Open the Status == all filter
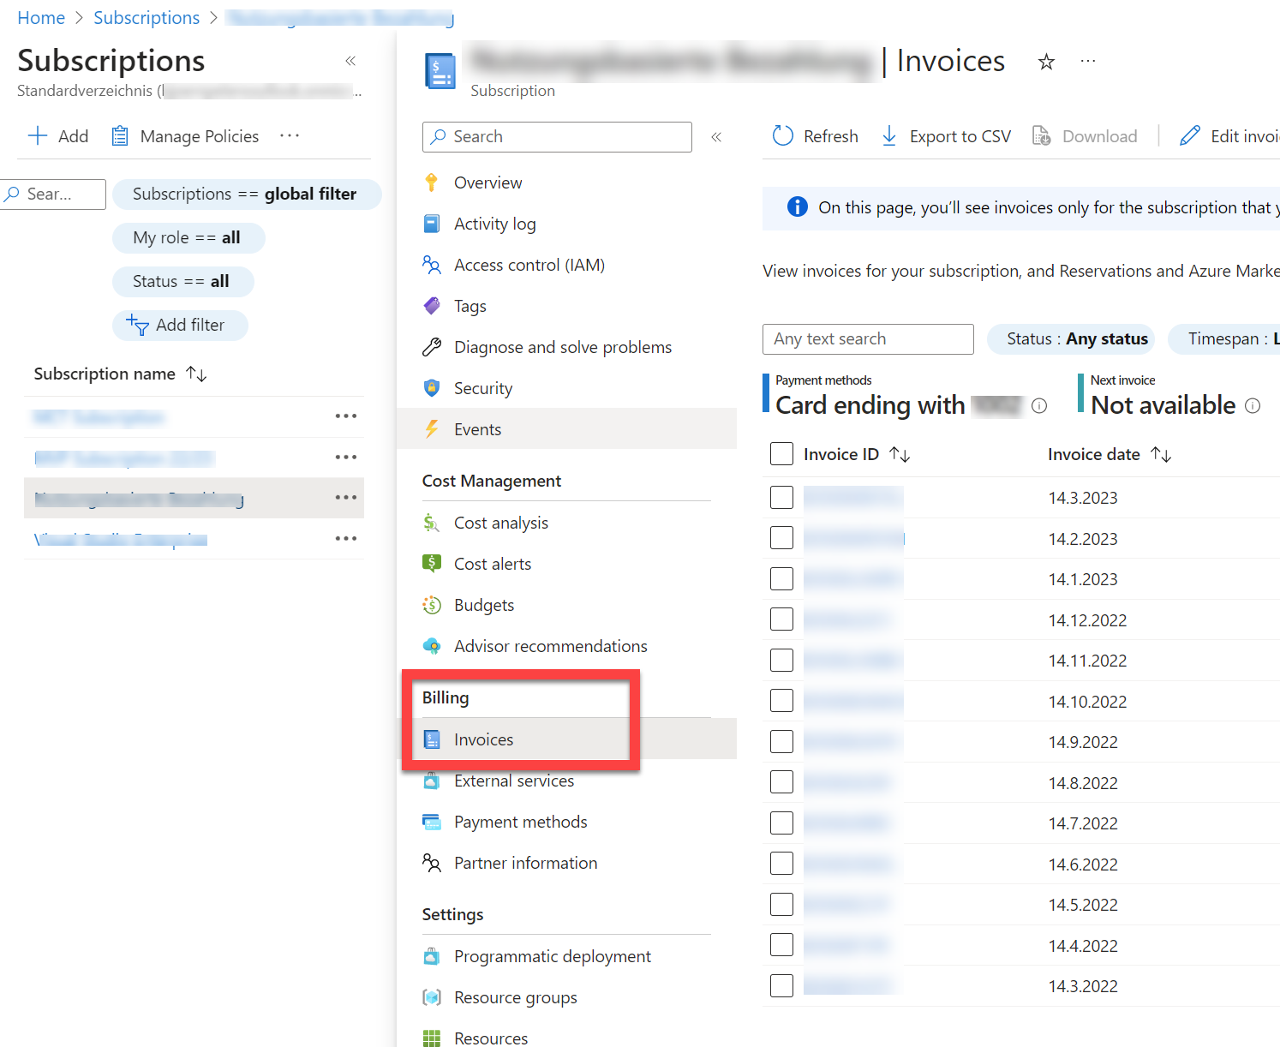 coord(182,282)
